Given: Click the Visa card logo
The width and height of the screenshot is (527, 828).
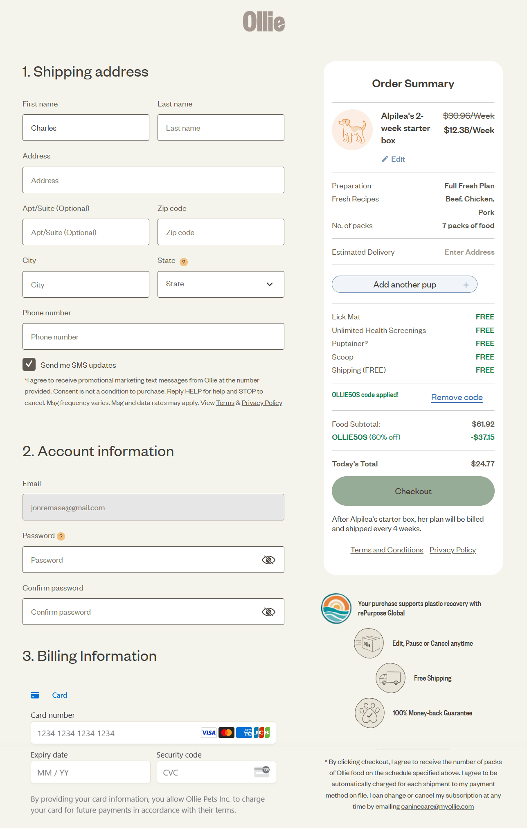Looking at the screenshot, I should (x=209, y=733).
